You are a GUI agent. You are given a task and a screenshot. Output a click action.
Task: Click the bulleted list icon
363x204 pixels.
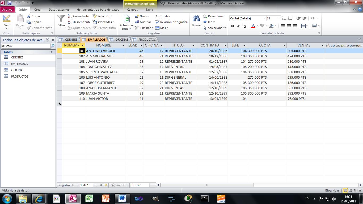pyautogui.click(x=284, y=18)
